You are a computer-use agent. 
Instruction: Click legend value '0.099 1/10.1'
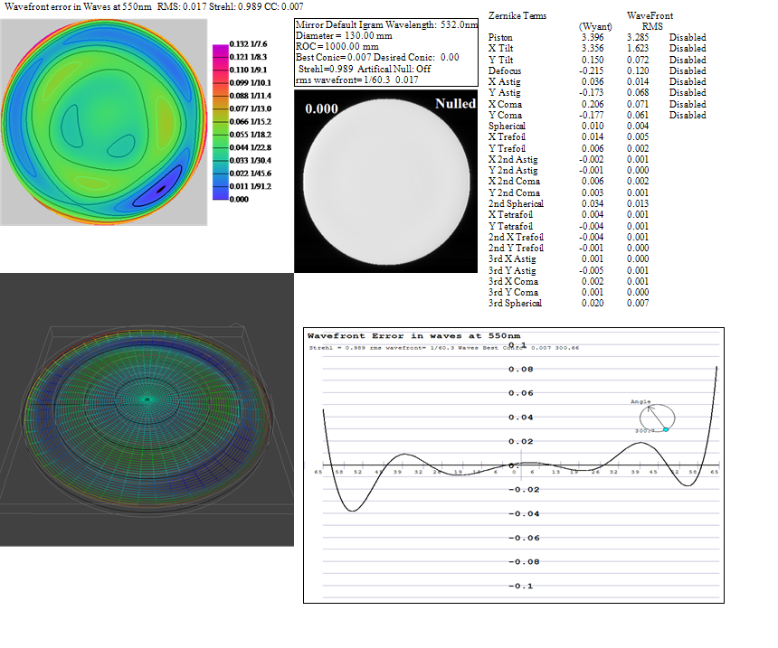[250, 83]
